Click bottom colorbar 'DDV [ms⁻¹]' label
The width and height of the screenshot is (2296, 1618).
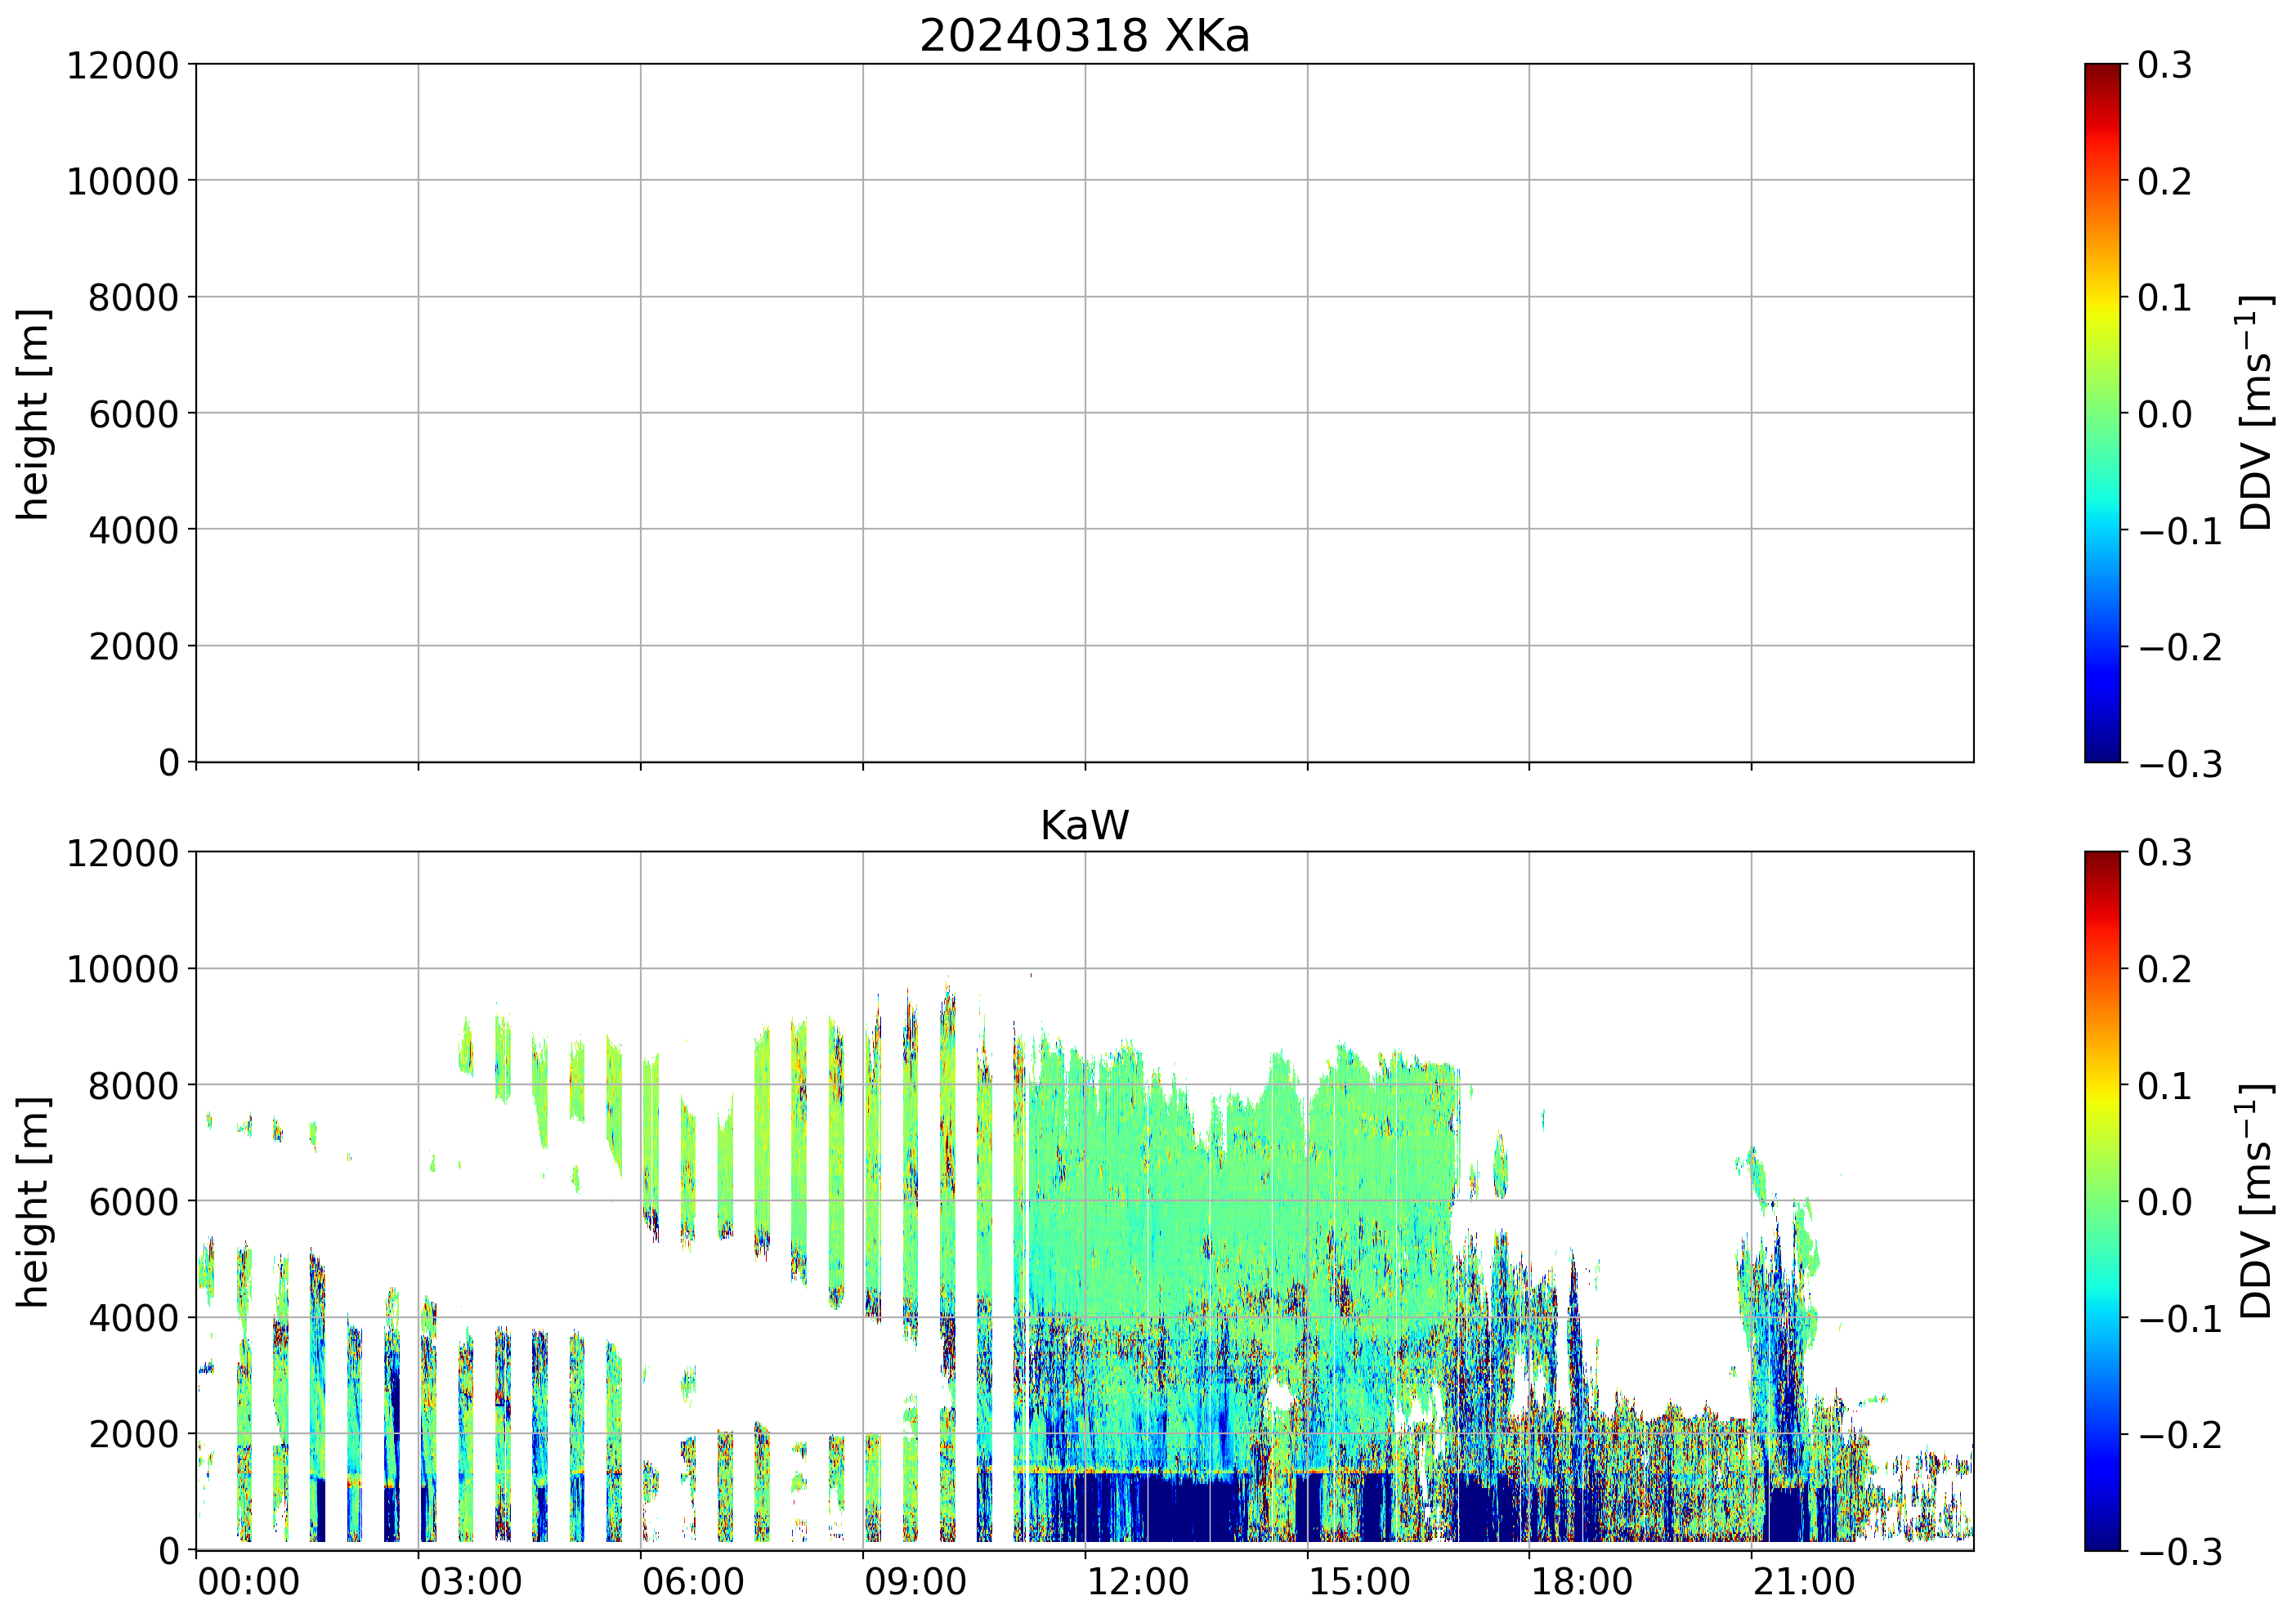coord(2256,1200)
